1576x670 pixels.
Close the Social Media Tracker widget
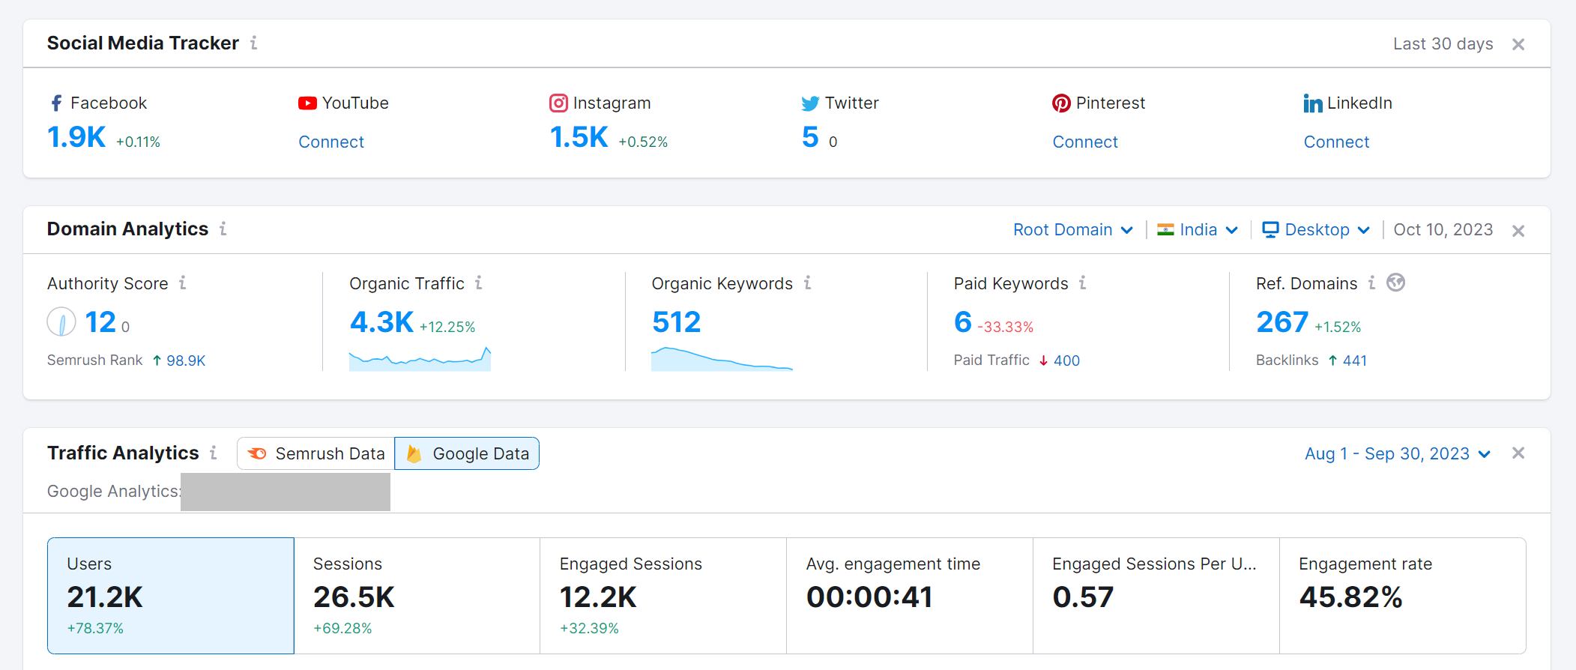tap(1518, 44)
